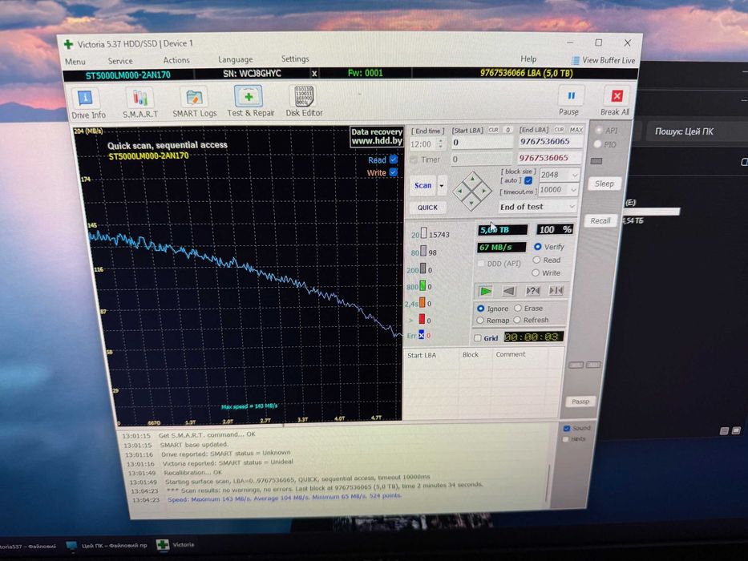
Task: Click the up arrow on diamond navigator
Action: point(472,179)
